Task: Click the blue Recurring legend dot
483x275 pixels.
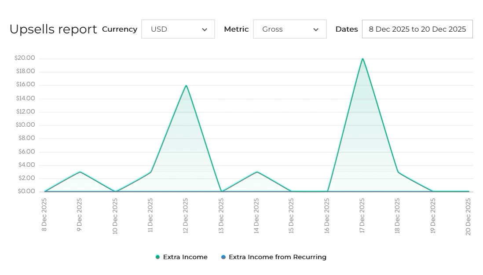Action: [223, 257]
